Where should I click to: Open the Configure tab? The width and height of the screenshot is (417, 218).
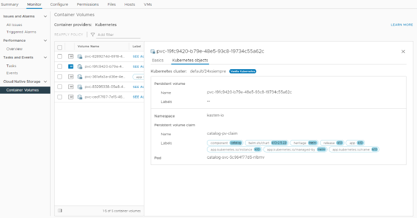pos(59,5)
